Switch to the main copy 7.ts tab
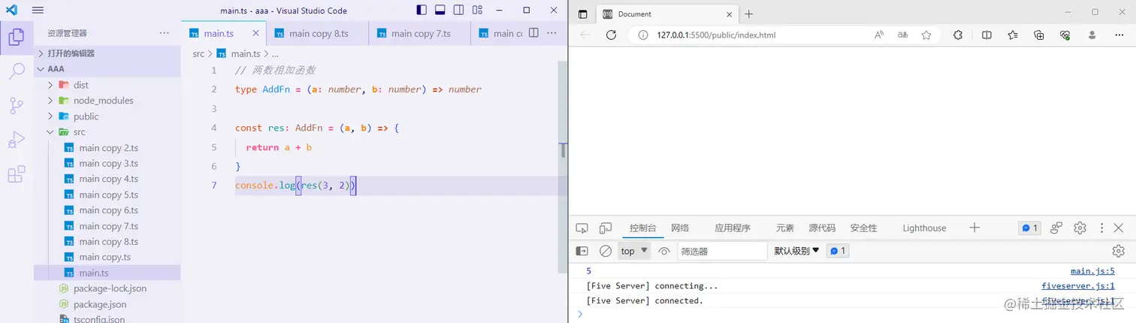The width and height of the screenshot is (1136, 323). (420, 33)
